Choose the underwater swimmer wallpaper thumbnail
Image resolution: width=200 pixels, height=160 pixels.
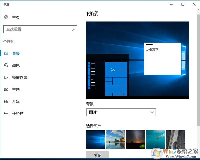click(x=156, y=140)
